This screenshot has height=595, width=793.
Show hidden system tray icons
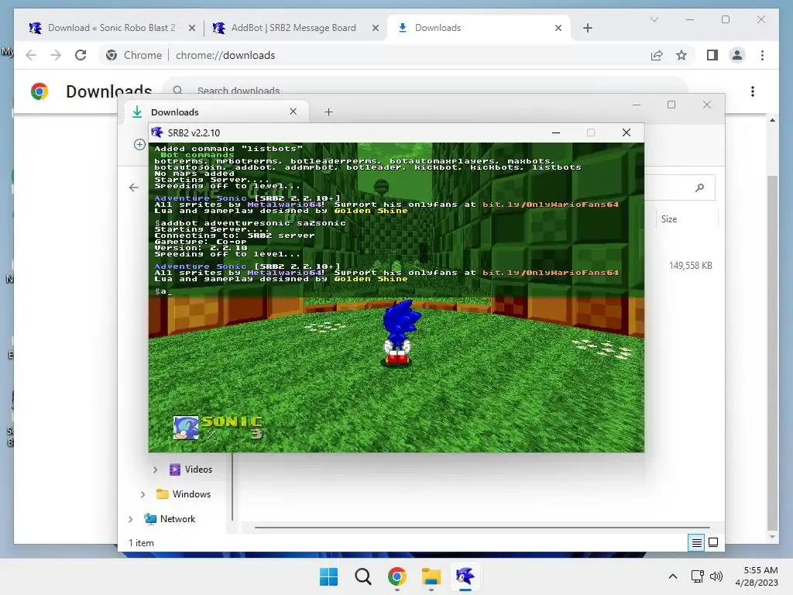673,576
